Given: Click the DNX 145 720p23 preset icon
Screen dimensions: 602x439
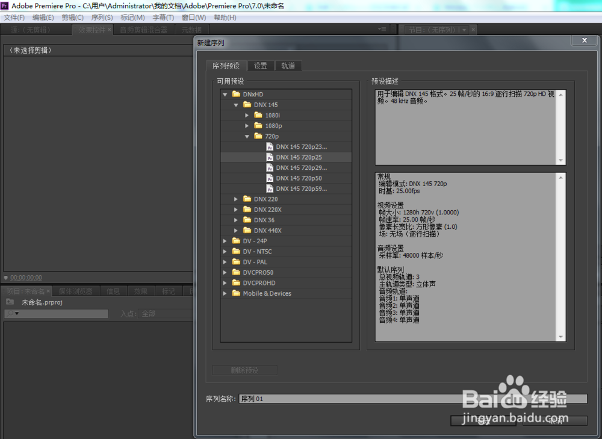Looking at the screenshot, I should click(x=270, y=147).
